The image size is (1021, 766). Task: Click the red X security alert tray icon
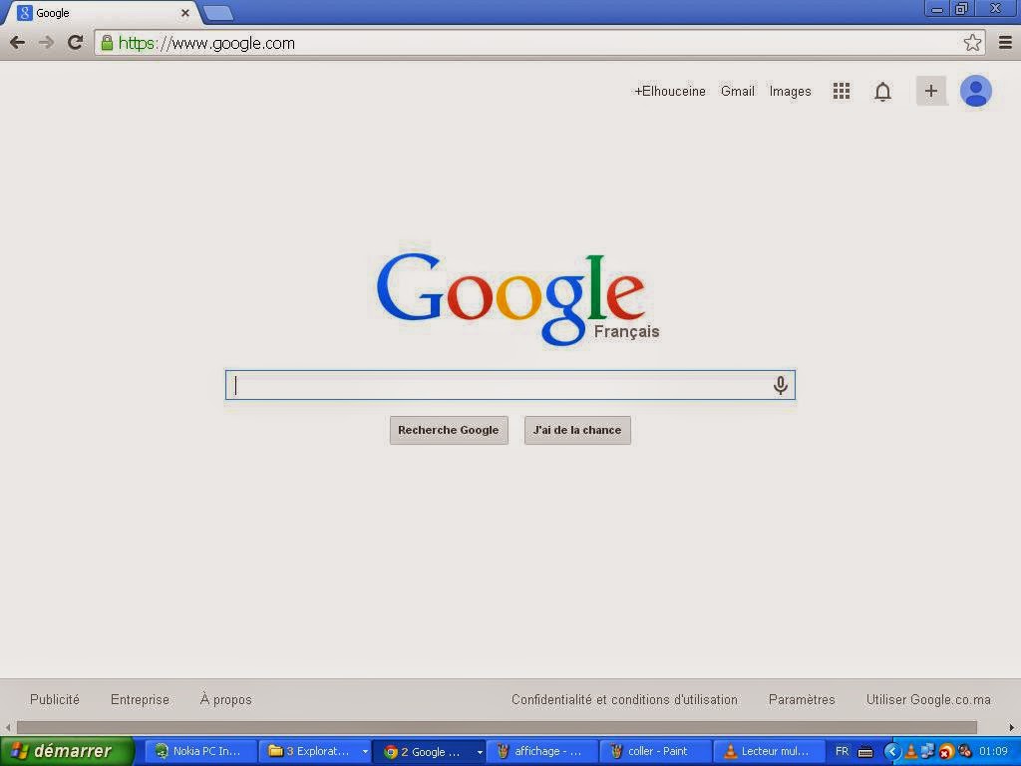pyautogui.click(x=946, y=752)
